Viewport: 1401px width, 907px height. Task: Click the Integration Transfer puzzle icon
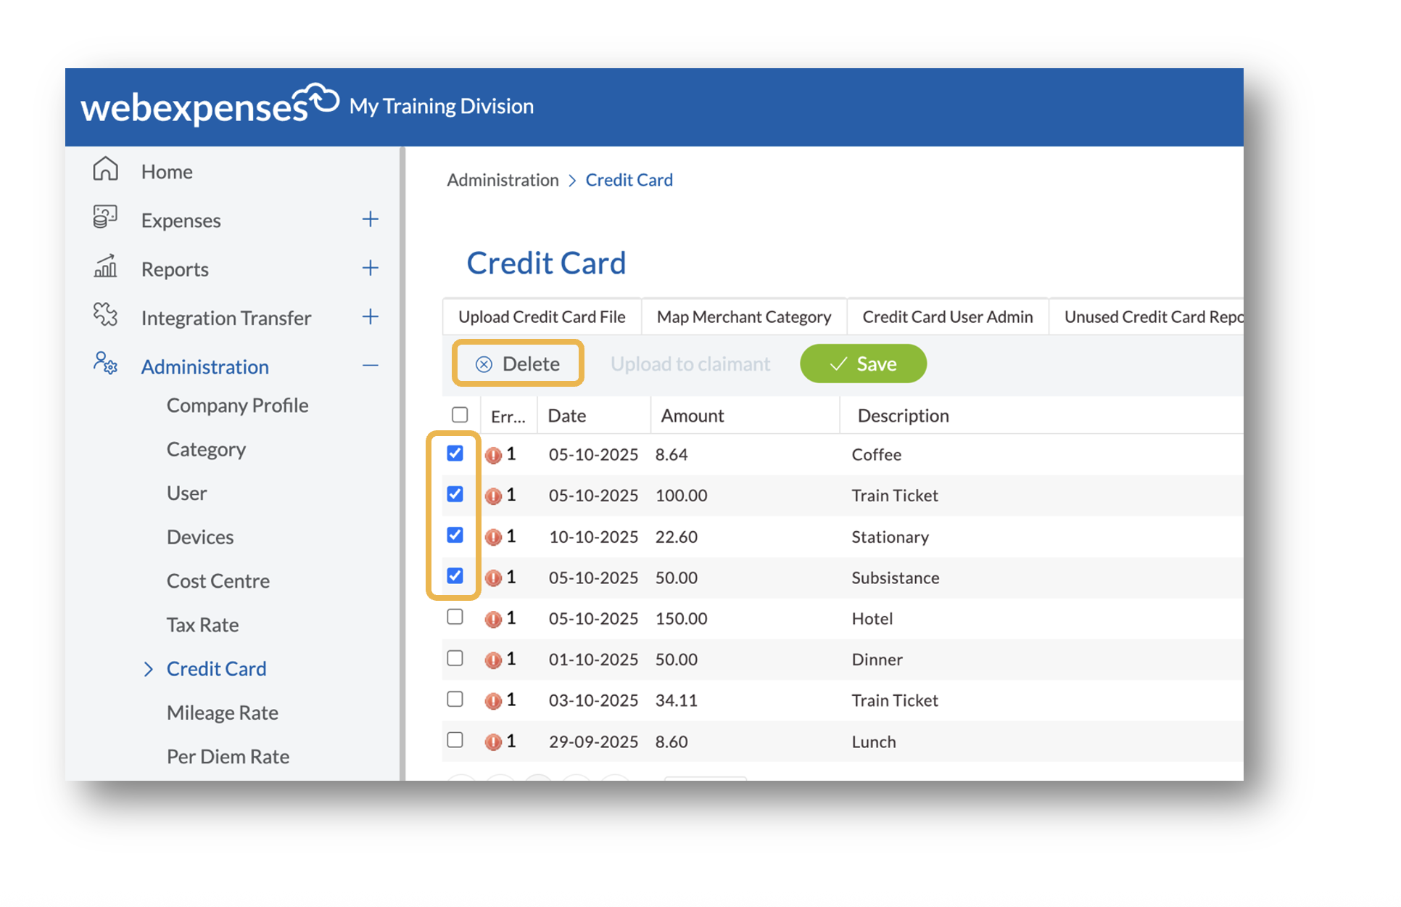[x=105, y=315]
